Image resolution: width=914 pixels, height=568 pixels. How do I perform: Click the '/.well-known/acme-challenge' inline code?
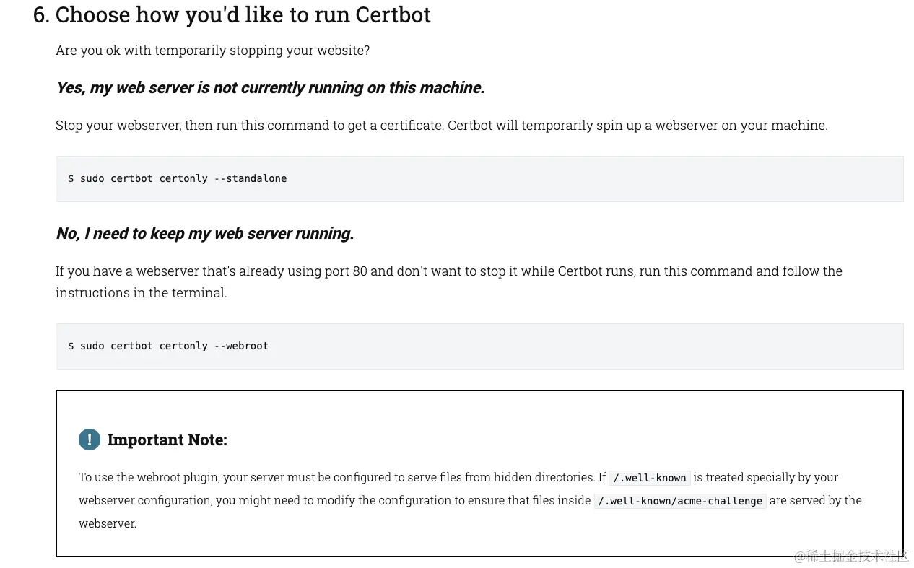(x=680, y=501)
